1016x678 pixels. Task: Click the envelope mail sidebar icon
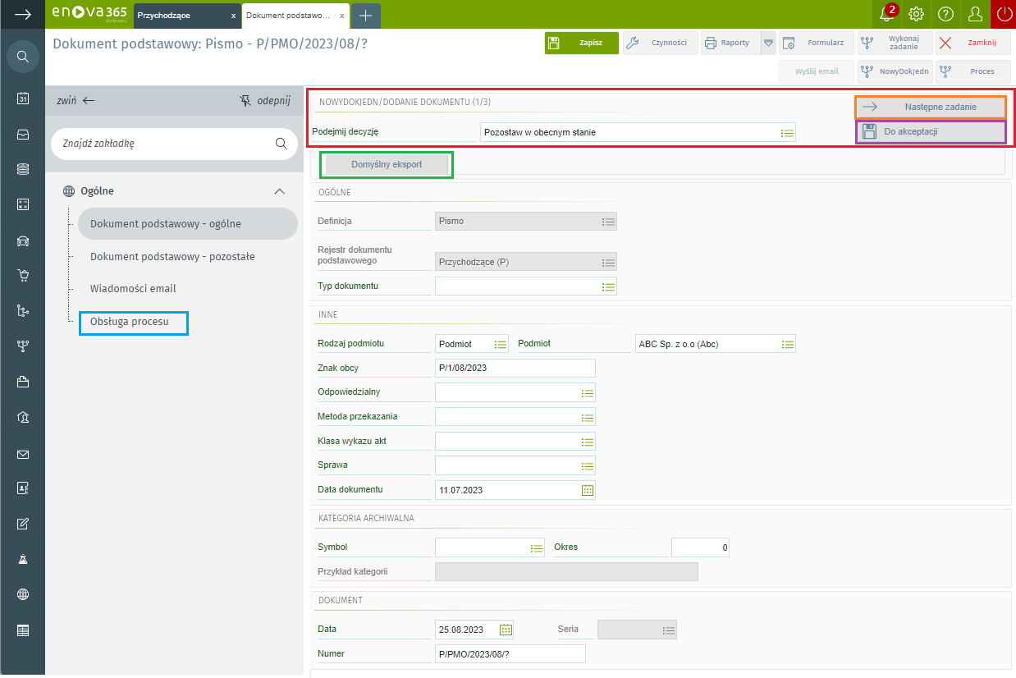tap(23, 454)
